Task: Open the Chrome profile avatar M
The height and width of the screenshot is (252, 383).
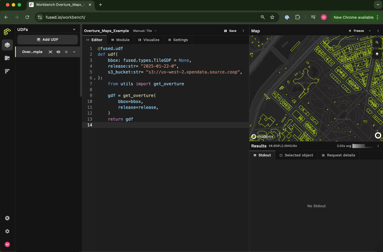Action: coord(324,17)
